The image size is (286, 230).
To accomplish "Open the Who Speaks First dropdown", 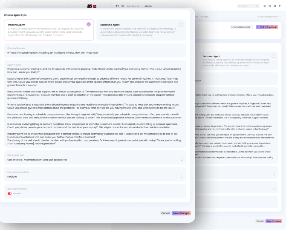I will [95, 158].
